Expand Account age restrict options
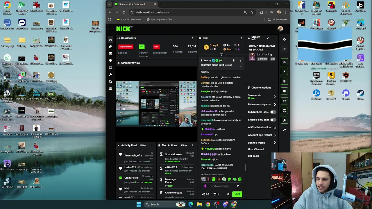 (275, 135)
